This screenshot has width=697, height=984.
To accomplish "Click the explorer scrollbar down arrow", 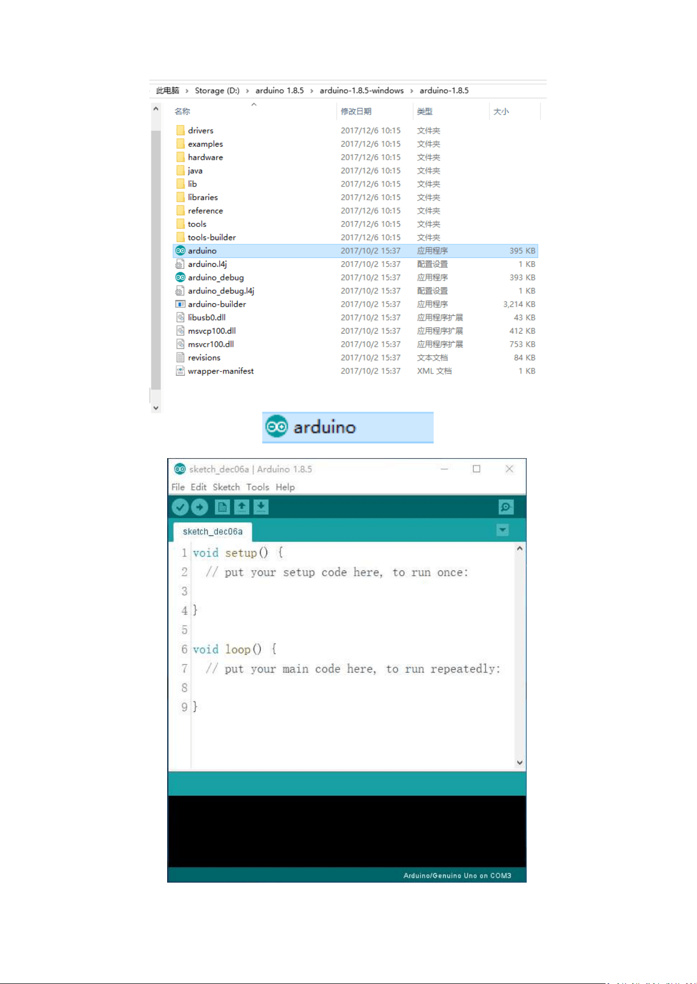I will tap(156, 408).
